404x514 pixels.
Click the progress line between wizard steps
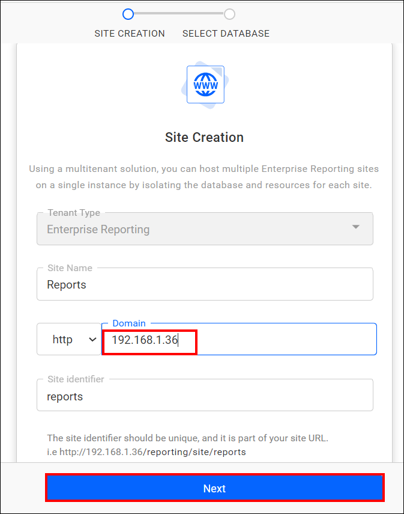pyautogui.click(x=179, y=14)
